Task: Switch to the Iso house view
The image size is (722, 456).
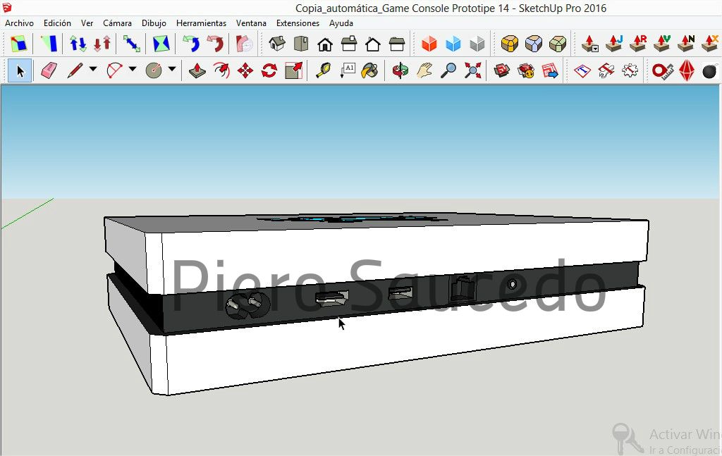Action: (277, 44)
